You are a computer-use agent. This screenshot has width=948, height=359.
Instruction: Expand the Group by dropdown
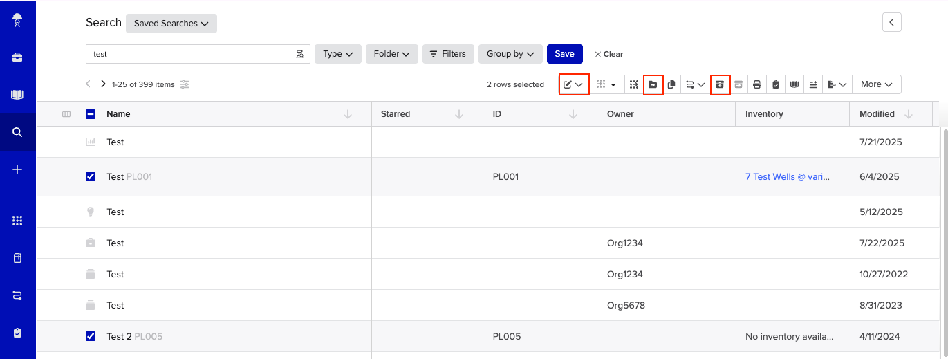coord(510,54)
